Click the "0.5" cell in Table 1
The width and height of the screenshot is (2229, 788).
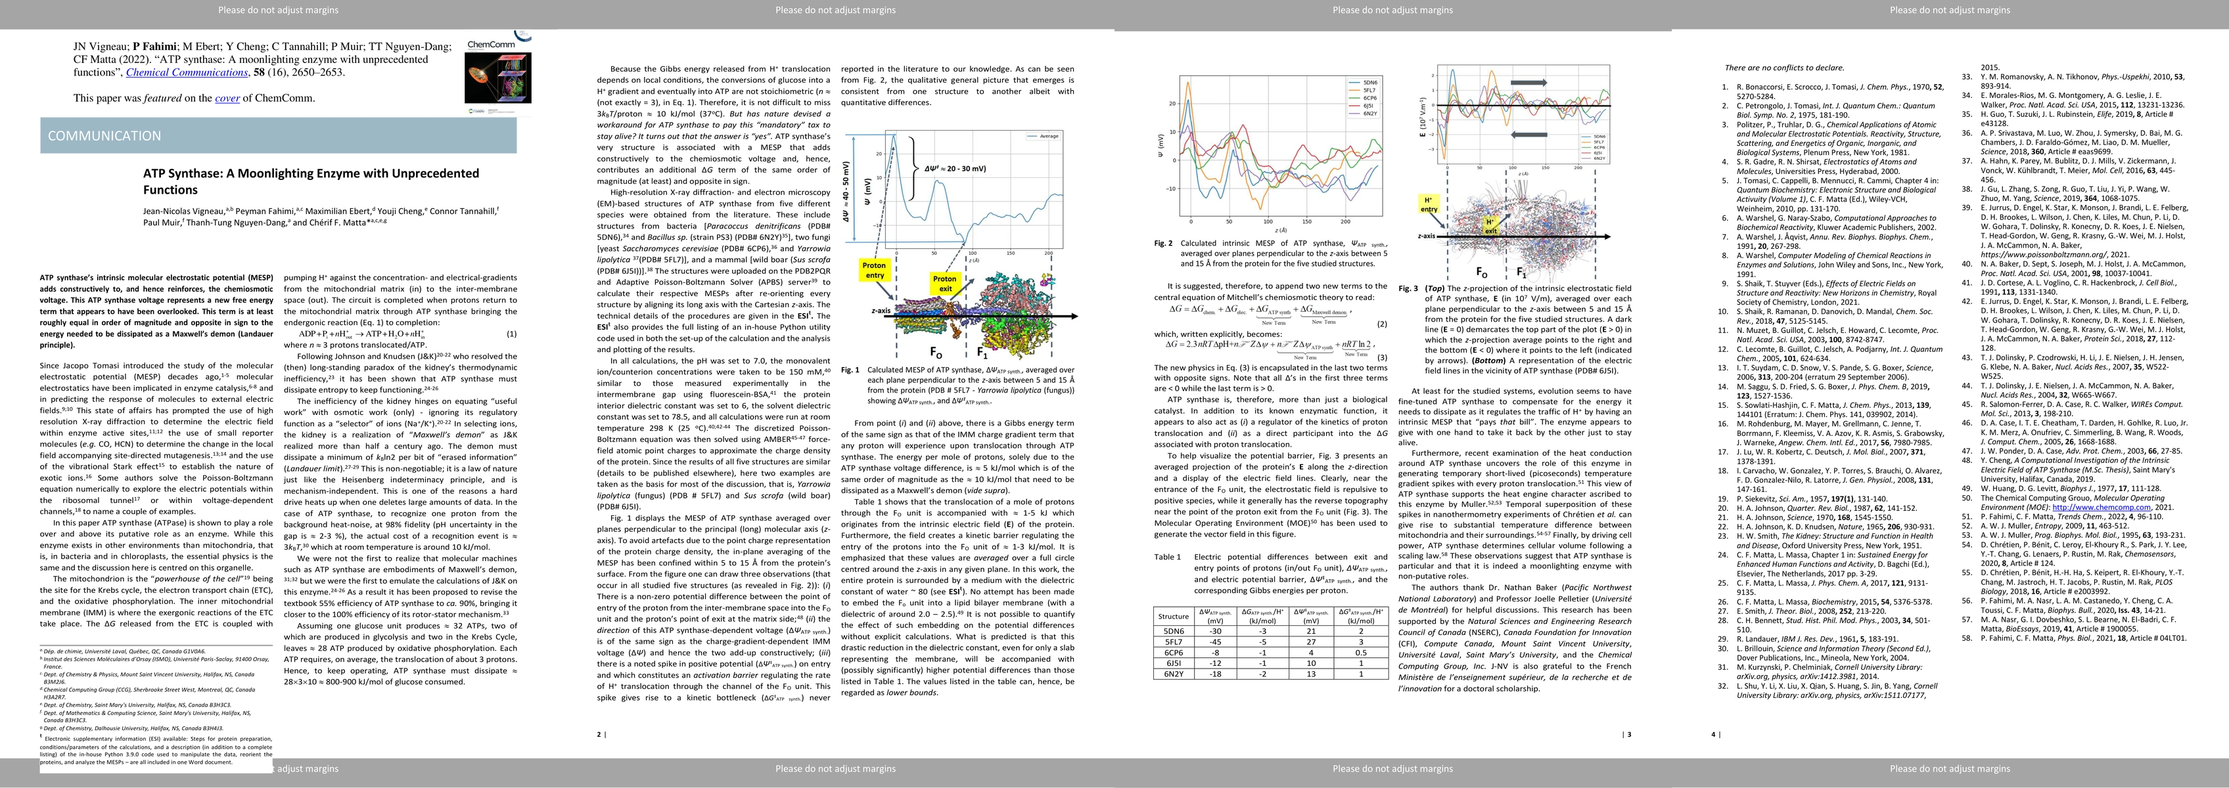tap(1361, 653)
